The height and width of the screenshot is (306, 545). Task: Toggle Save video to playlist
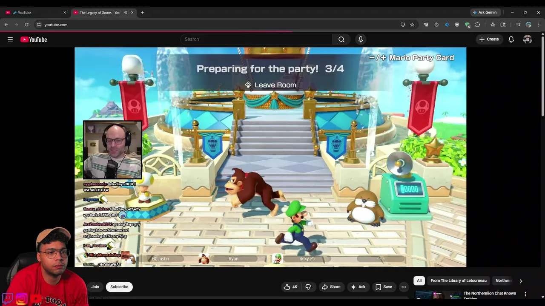(384, 287)
